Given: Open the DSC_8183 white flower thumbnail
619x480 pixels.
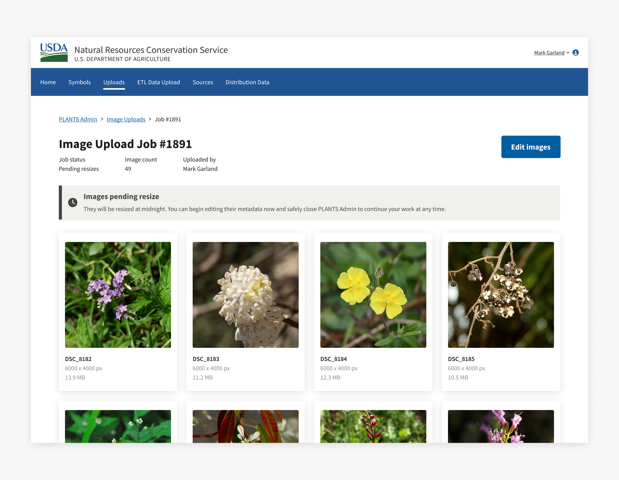Looking at the screenshot, I should (246, 294).
